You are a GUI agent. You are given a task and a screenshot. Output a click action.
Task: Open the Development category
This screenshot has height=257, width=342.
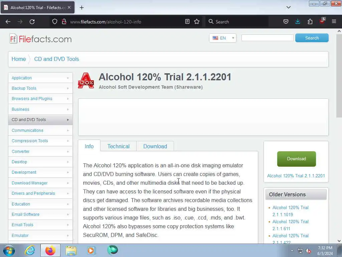click(x=40, y=172)
